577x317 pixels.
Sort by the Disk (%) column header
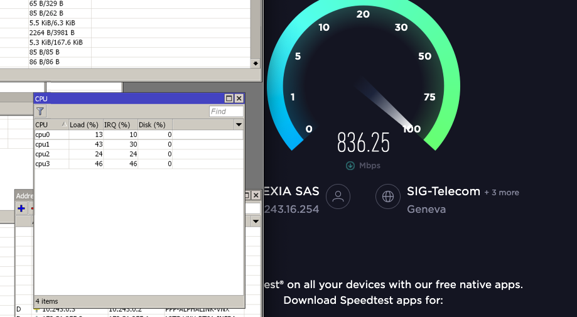[x=155, y=125]
